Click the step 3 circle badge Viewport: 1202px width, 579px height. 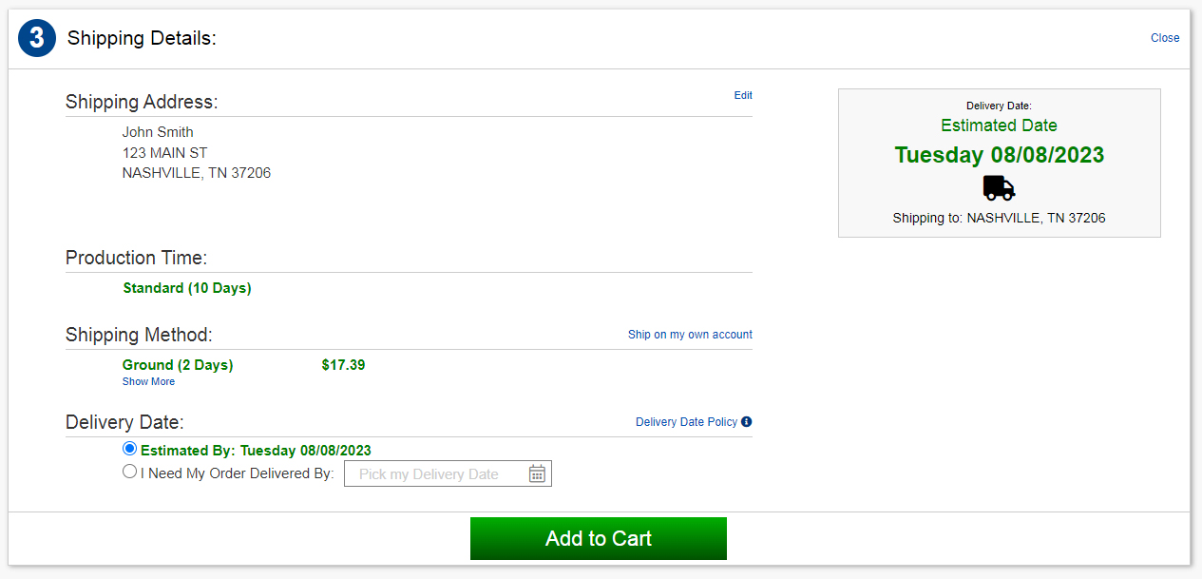tap(37, 38)
